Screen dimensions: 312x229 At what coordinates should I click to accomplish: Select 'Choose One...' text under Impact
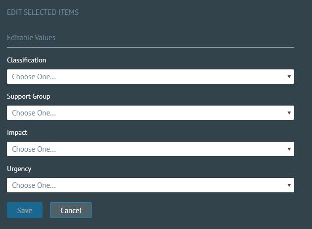tap(34, 149)
